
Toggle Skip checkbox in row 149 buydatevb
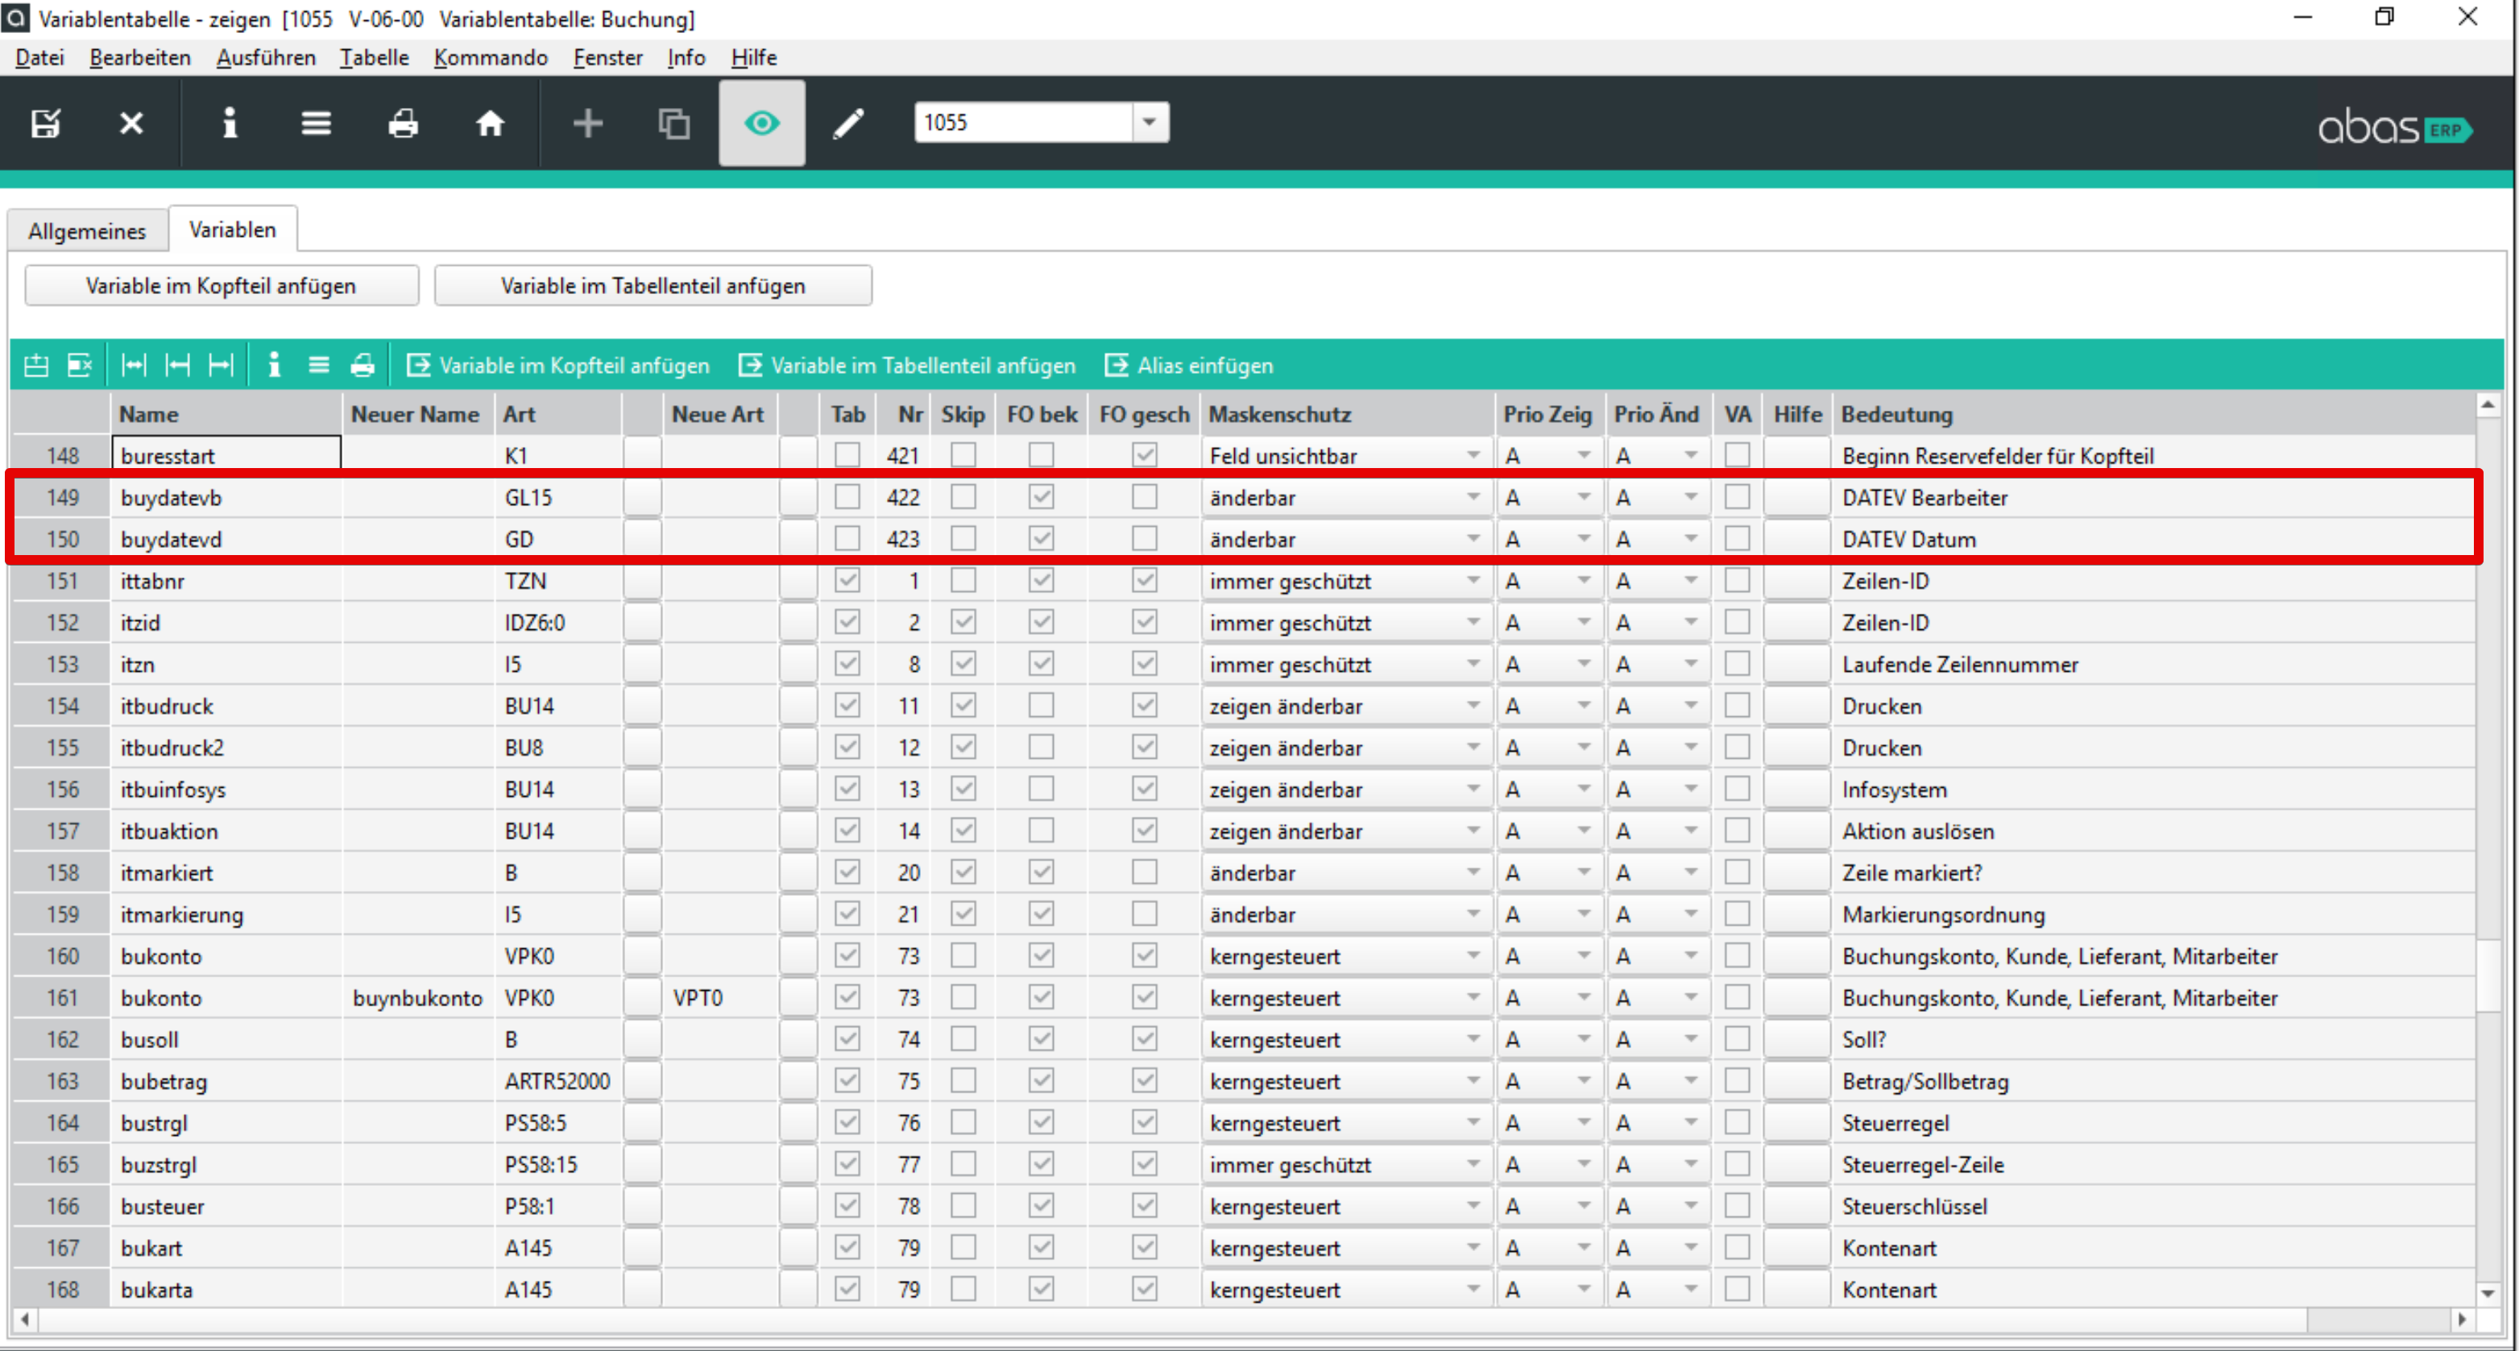click(x=963, y=496)
